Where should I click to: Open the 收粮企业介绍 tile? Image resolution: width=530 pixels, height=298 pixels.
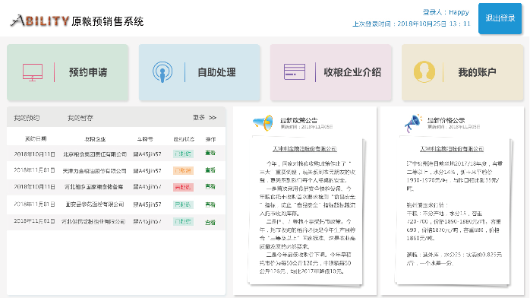click(x=331, y=72)
